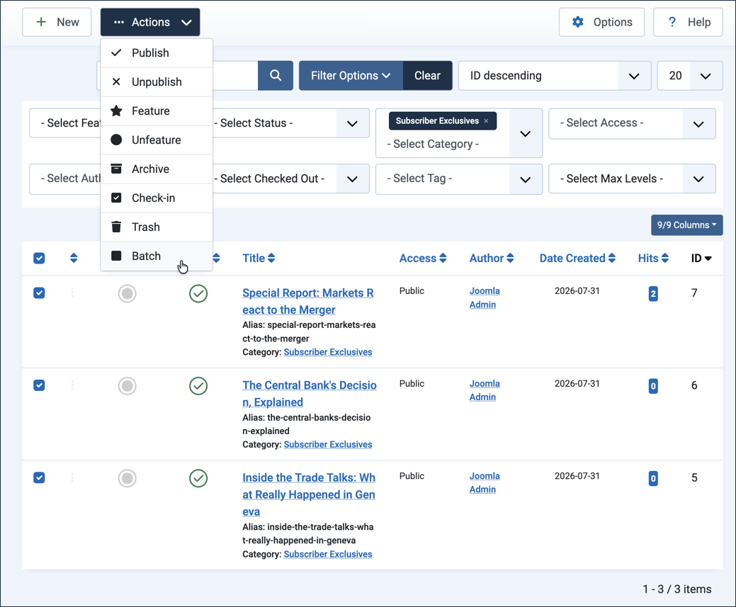Choose Publish from Actions menu
This screenshot has height=607, width=736.
point(157,53)
